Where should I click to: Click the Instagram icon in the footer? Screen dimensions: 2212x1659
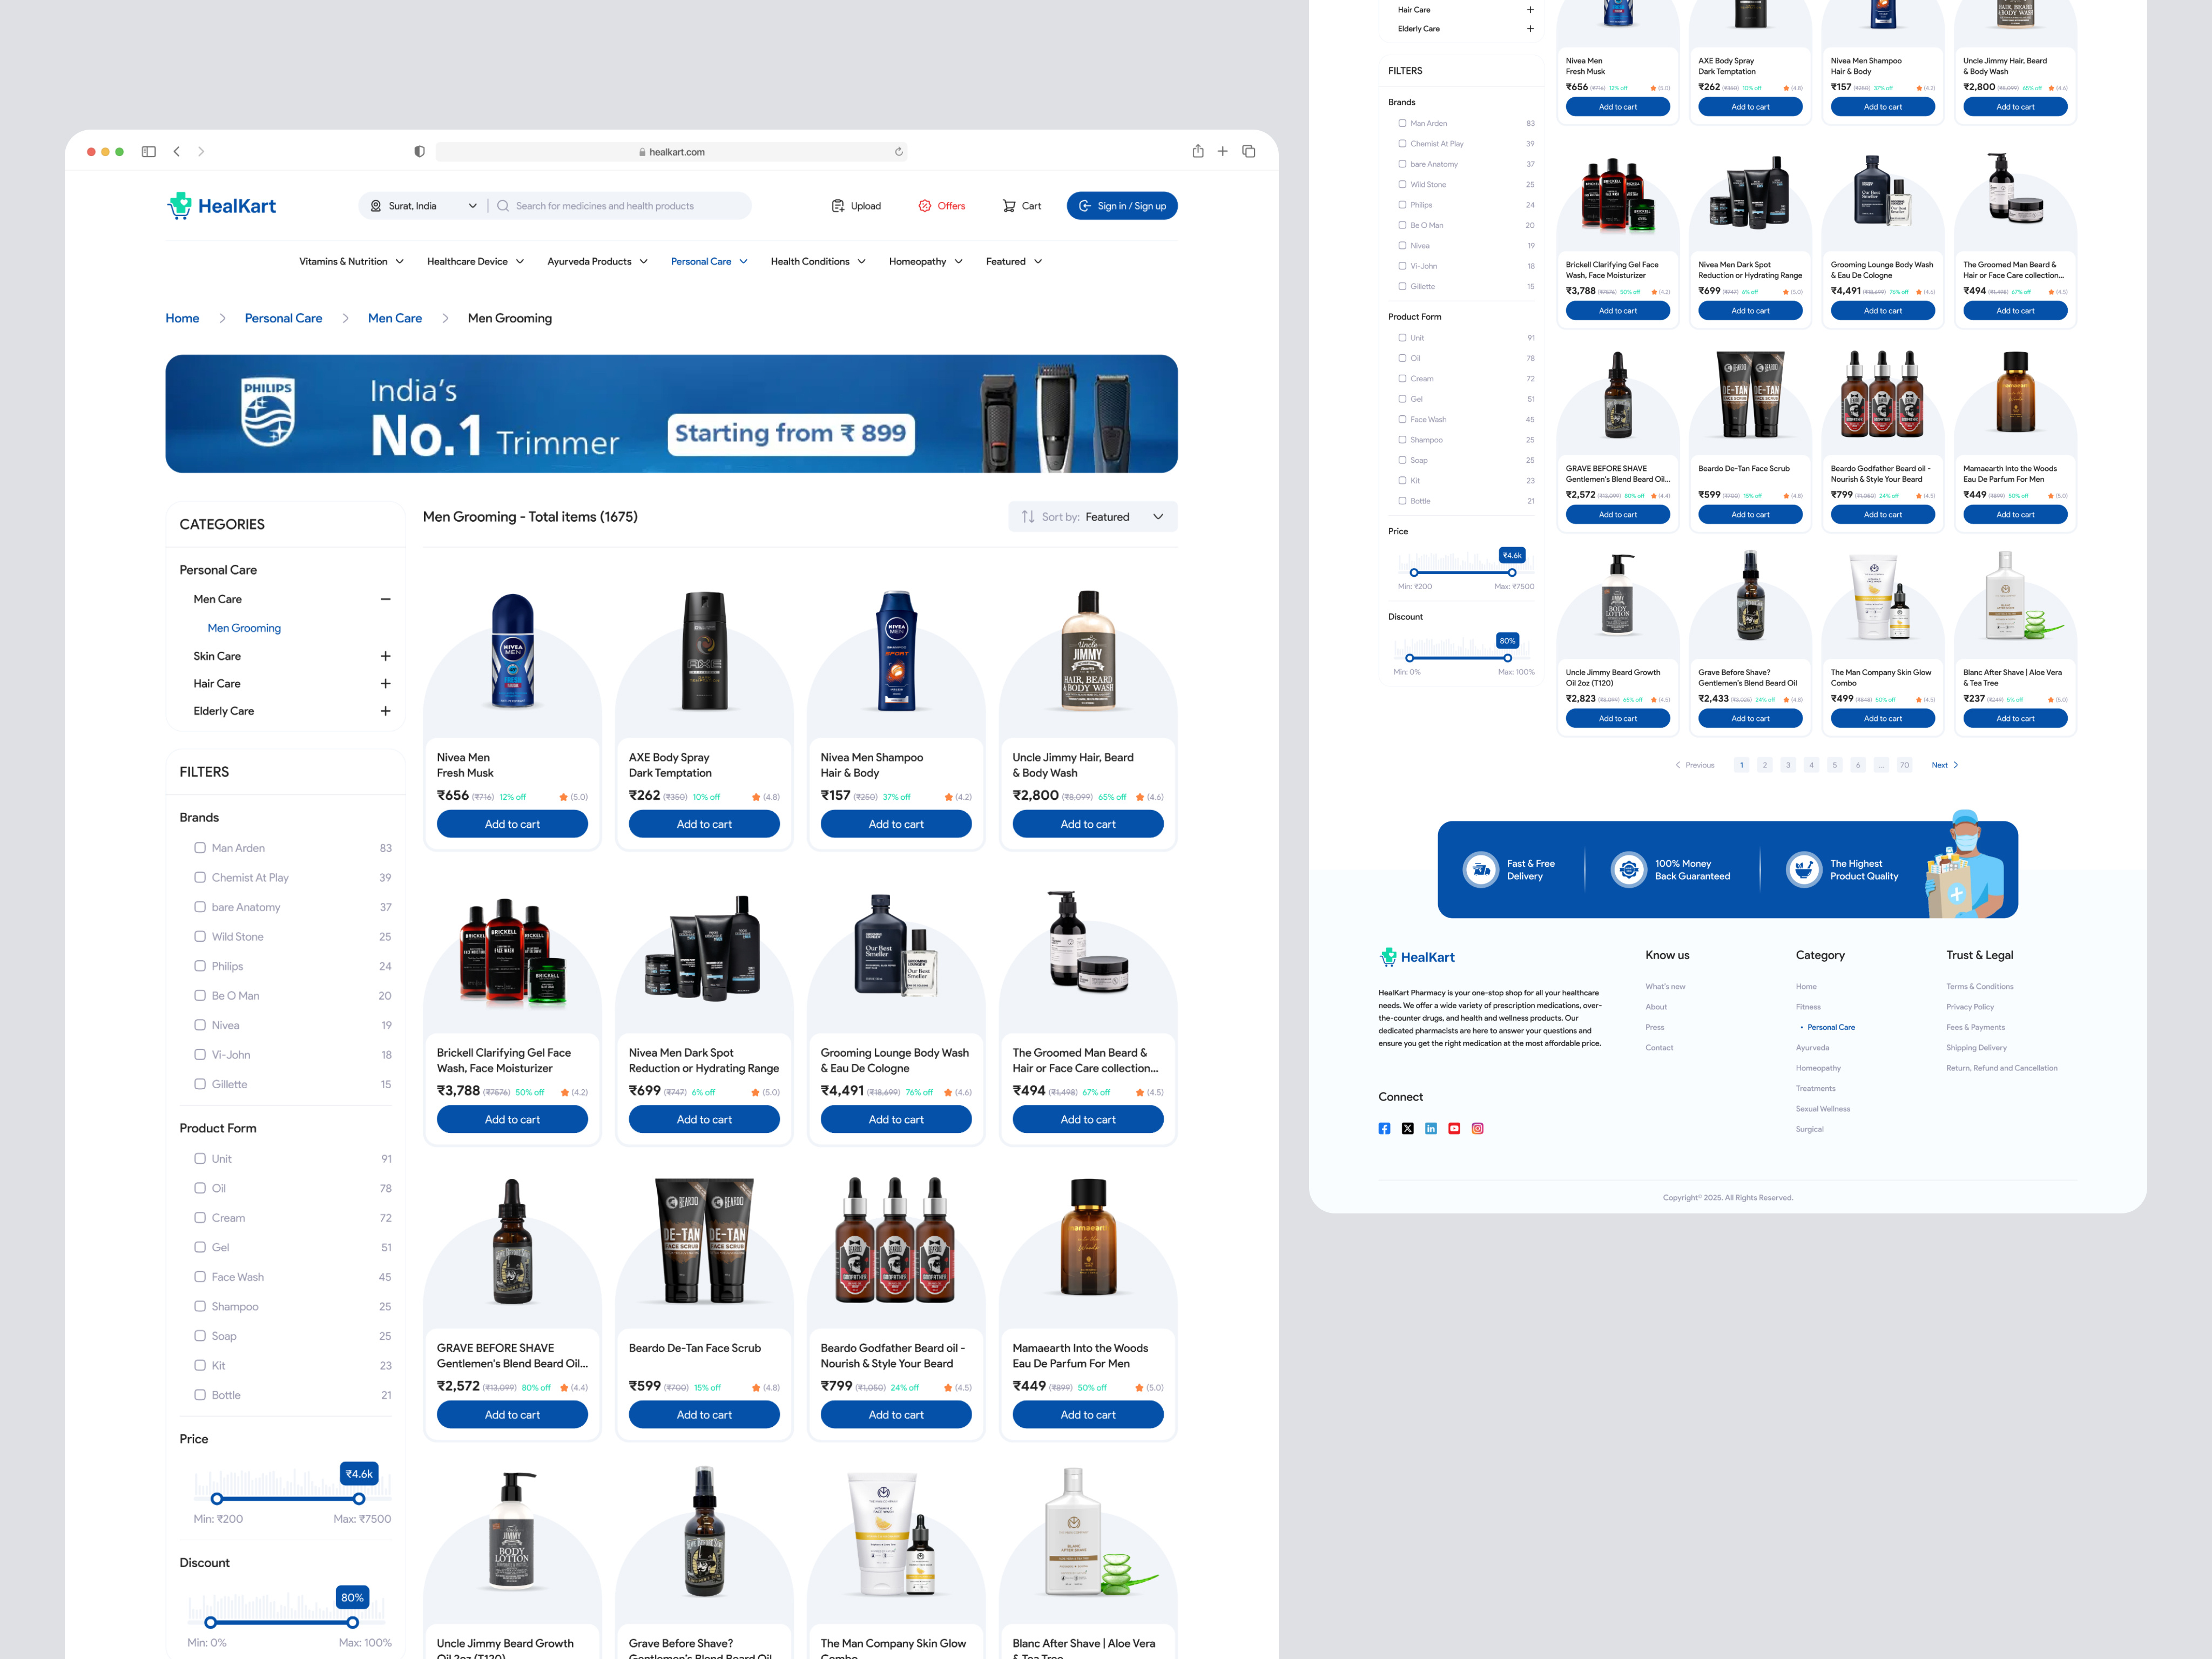click(1478, 1128)
